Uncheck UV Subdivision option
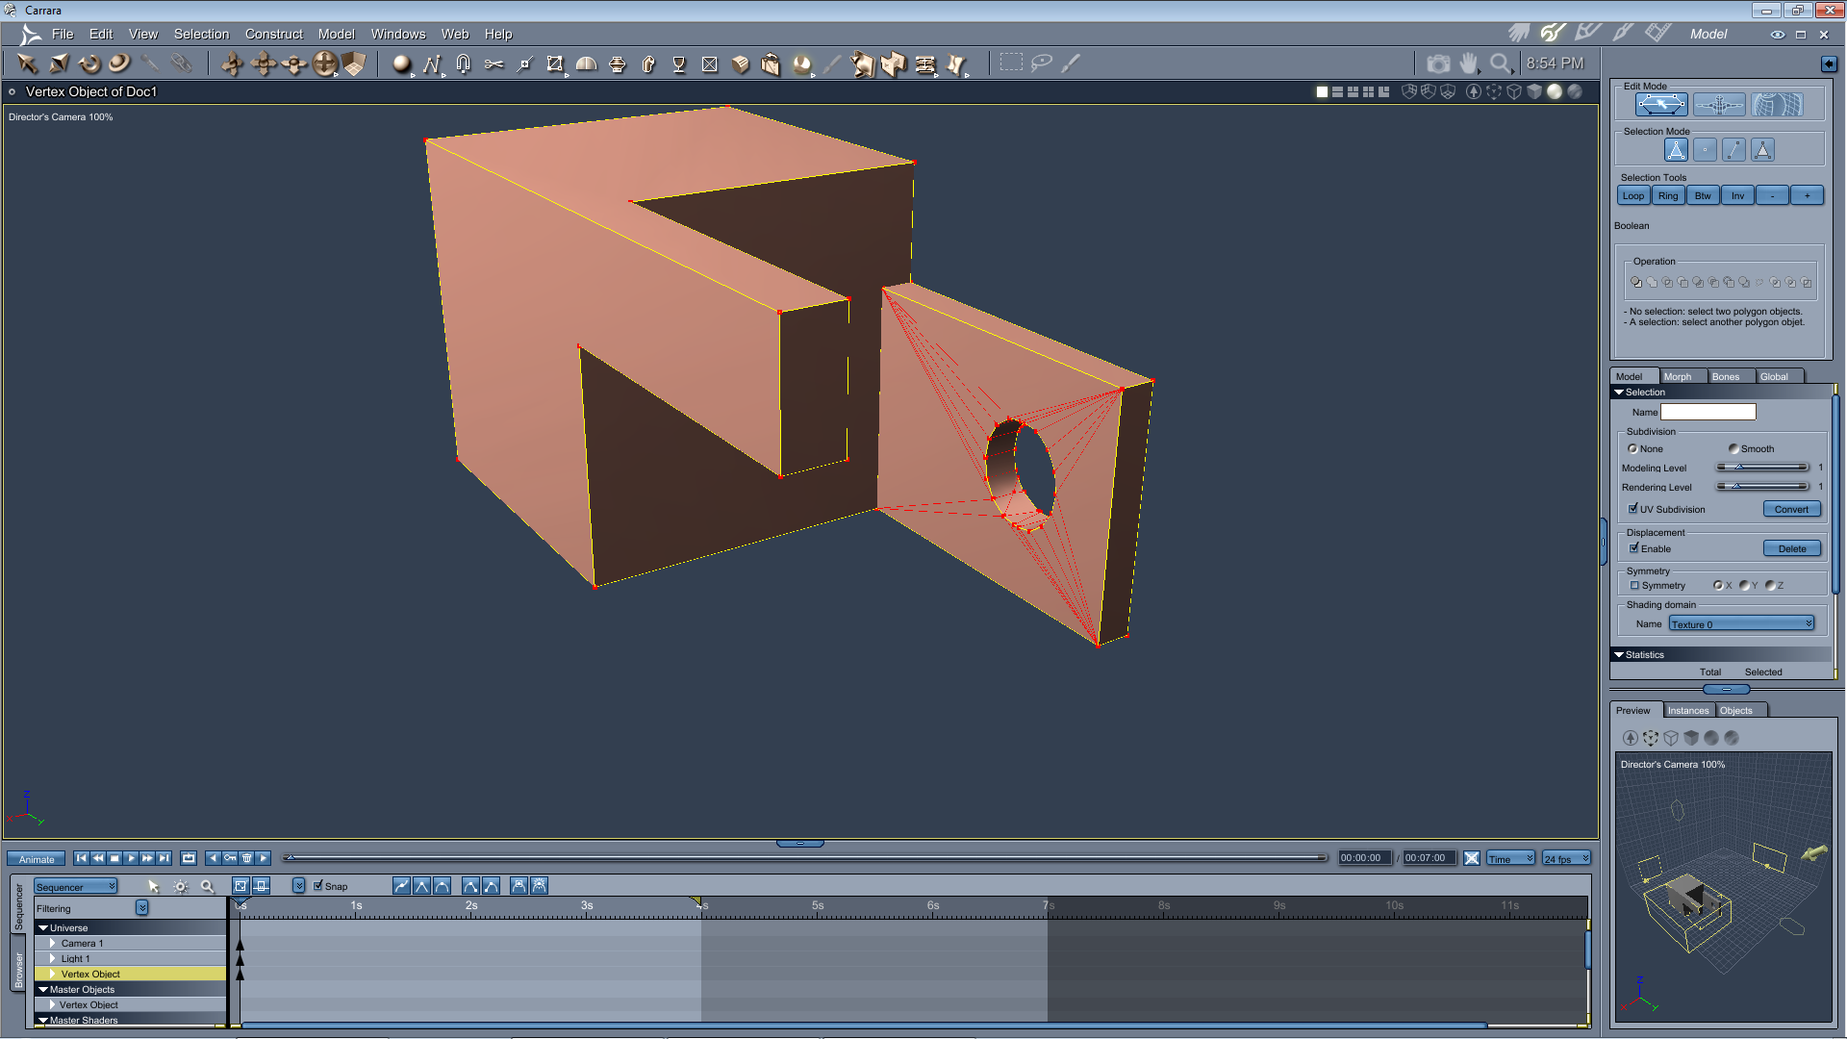This screenshot has height=1039, width=1847. coord(1633,509)
